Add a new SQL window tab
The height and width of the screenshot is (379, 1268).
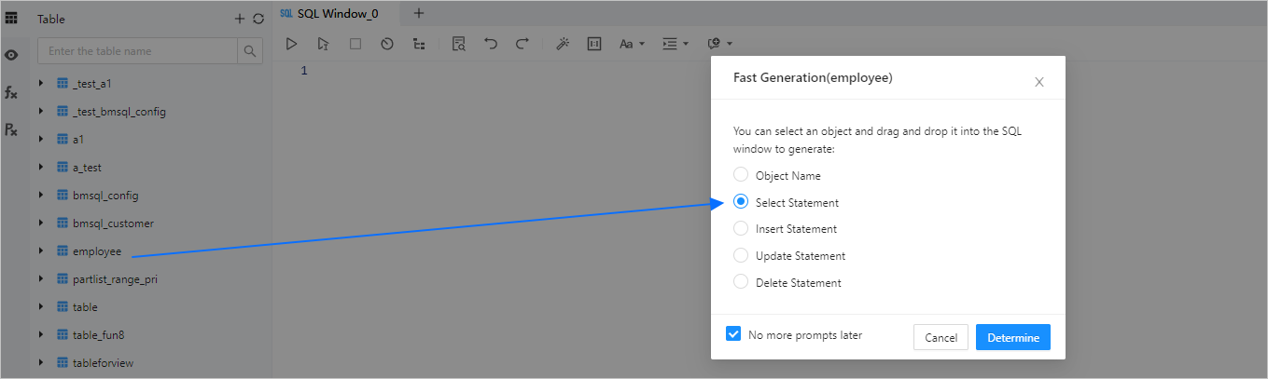419,13
